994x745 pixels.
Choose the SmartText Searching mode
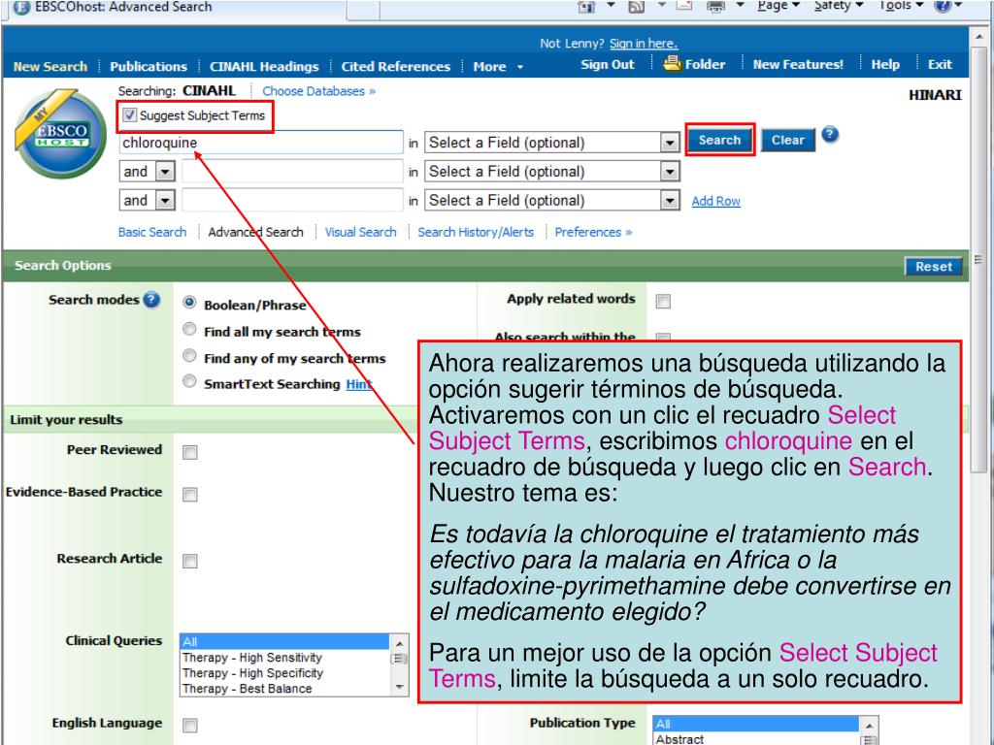(189, 381)
